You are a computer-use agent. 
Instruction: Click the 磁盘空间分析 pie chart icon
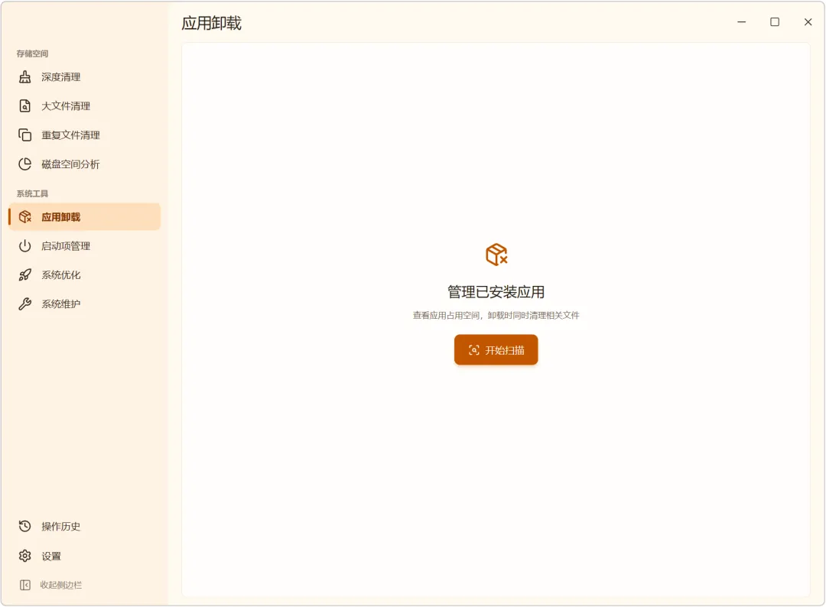pyautogui.click(x=24, y=164)
